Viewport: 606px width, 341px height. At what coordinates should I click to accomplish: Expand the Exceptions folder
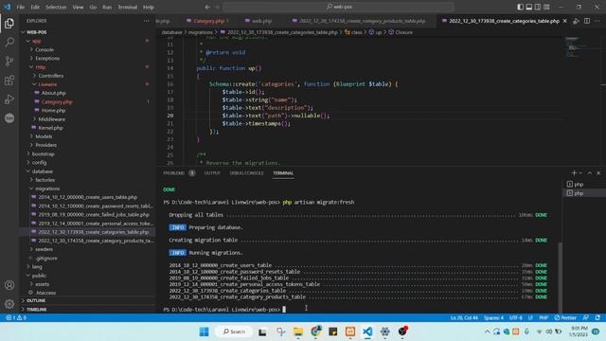(x=87, y=59)
